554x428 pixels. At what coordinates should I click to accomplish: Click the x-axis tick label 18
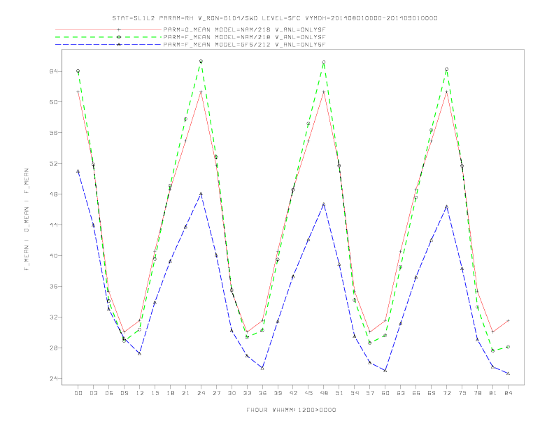(x=170, y=393)
